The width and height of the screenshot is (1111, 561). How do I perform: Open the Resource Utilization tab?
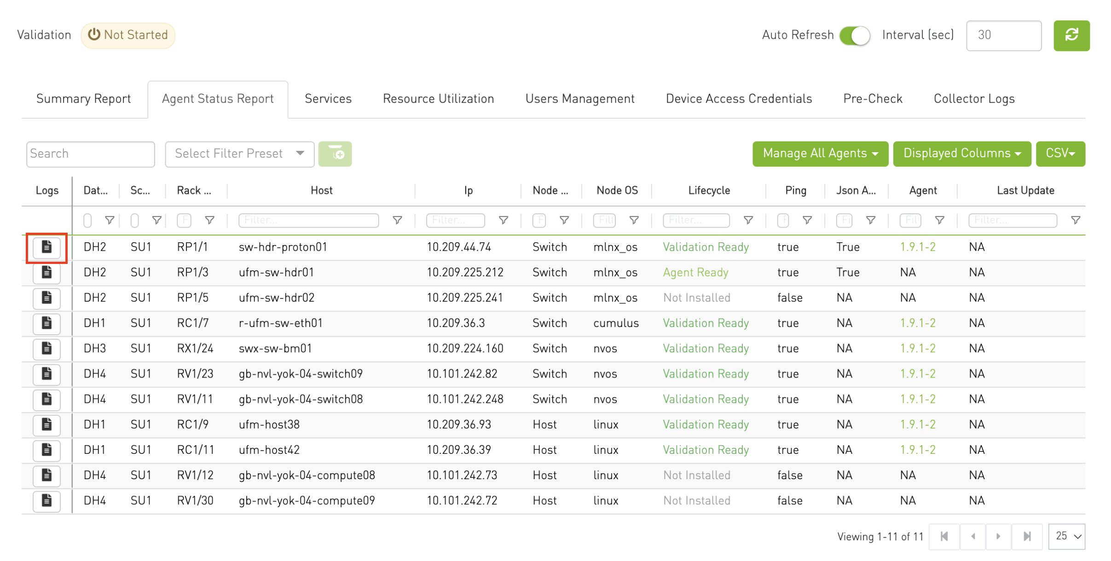coord(438,99)
